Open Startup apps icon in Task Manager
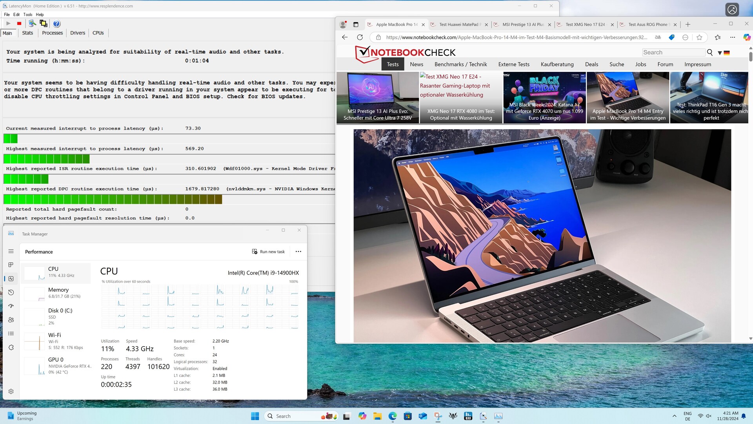Image resolution: width=753 pixels, height=424 pixels. (x=11, y=306)
